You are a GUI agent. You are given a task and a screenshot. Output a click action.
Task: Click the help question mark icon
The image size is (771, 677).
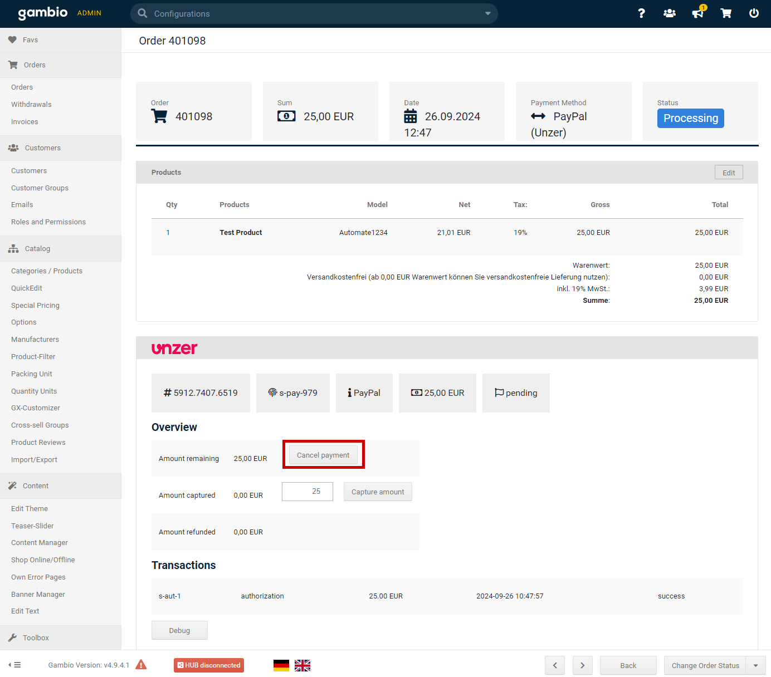(x=641, y=13)
